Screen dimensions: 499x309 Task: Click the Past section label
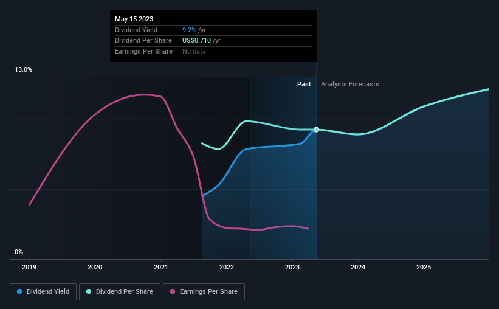click(x=304, y=84)
